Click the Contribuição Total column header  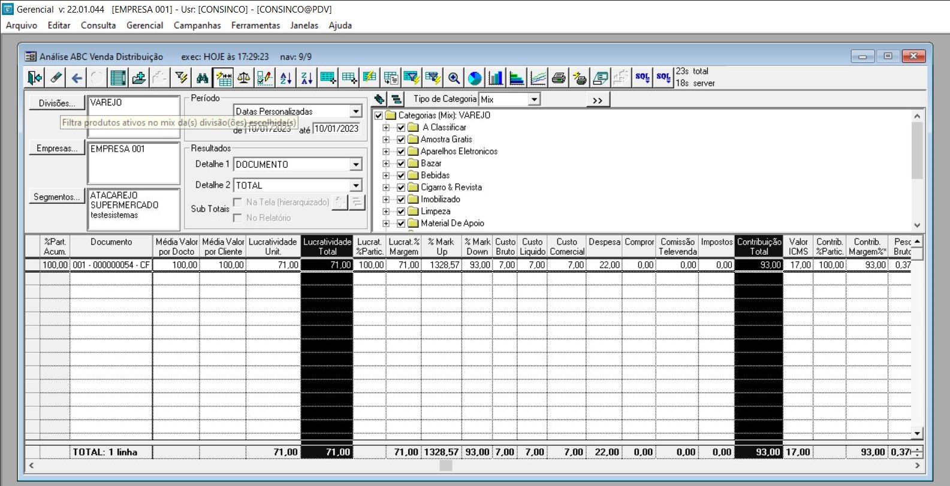(x=759, y=246)
